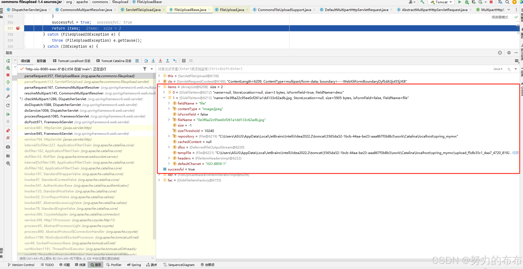Open the thread selector dropdown arrow

tap(152, 69)
